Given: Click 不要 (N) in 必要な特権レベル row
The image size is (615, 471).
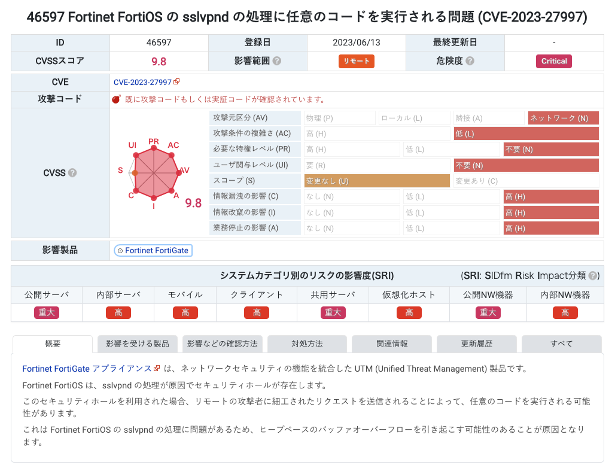Looking at the screenshot, I should [x=551, y=149].
